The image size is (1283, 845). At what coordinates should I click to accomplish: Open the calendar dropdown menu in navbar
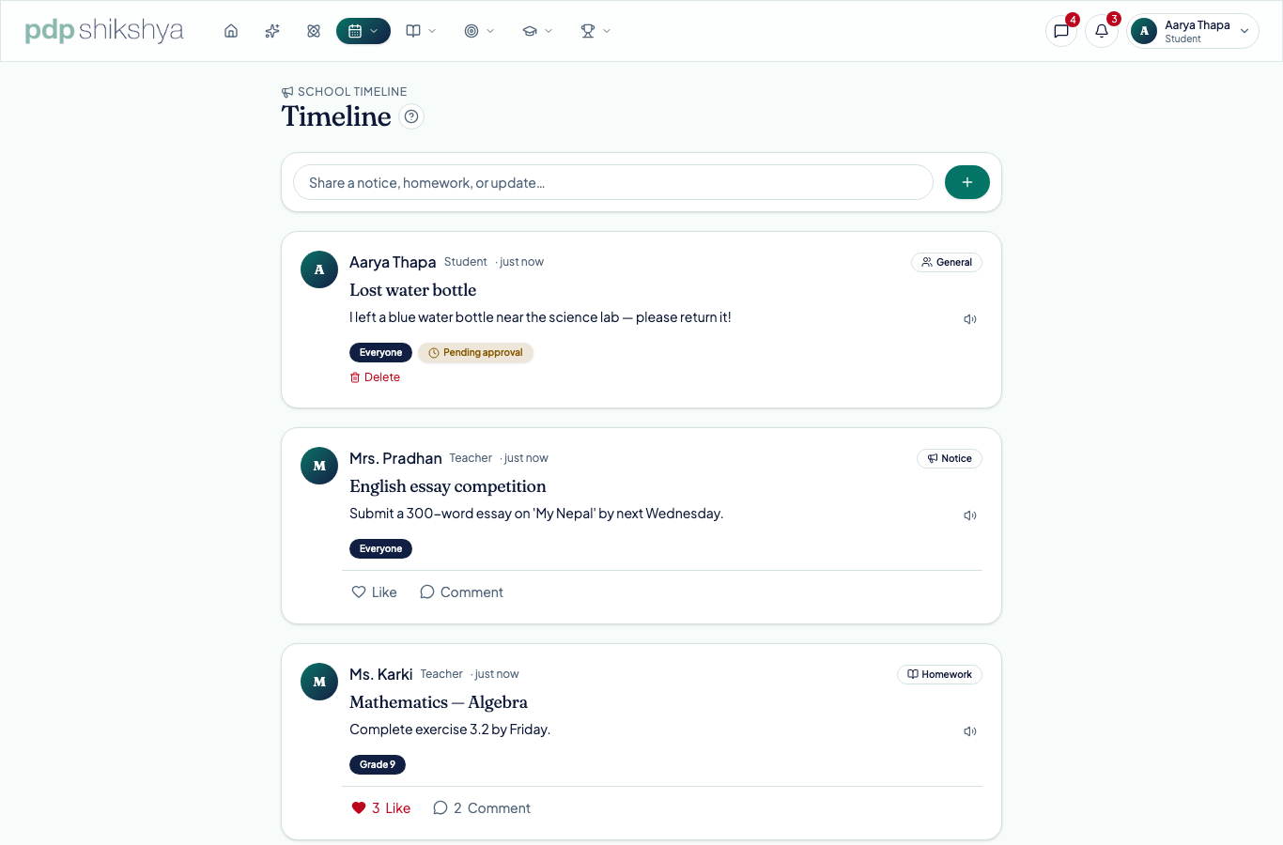pyautogui.click(x=363, y=31)
